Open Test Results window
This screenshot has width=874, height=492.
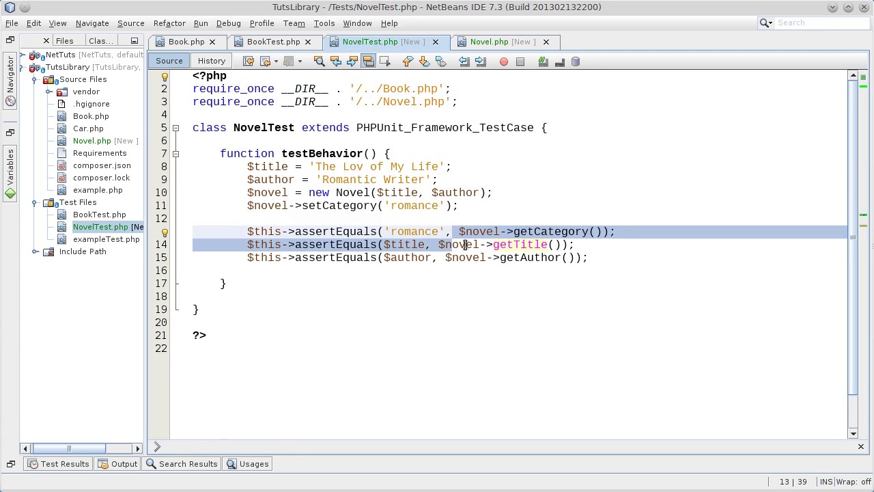point(58,464)
